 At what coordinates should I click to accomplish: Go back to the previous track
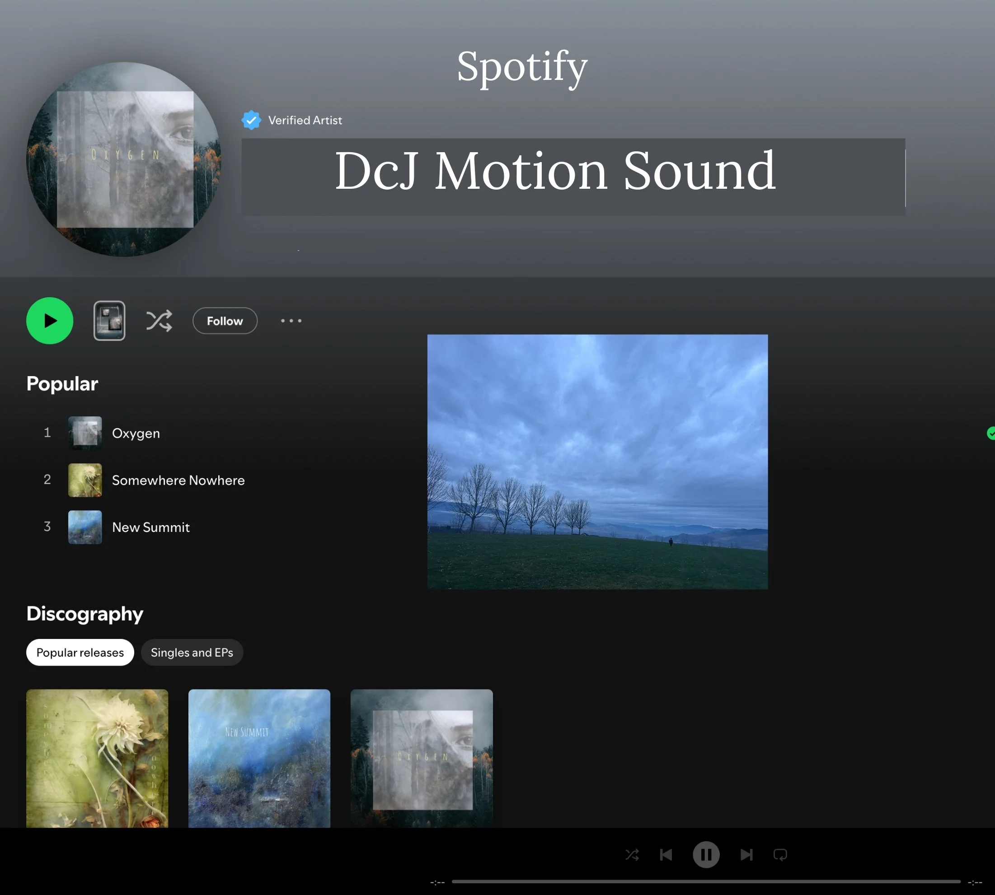[666, 854]
